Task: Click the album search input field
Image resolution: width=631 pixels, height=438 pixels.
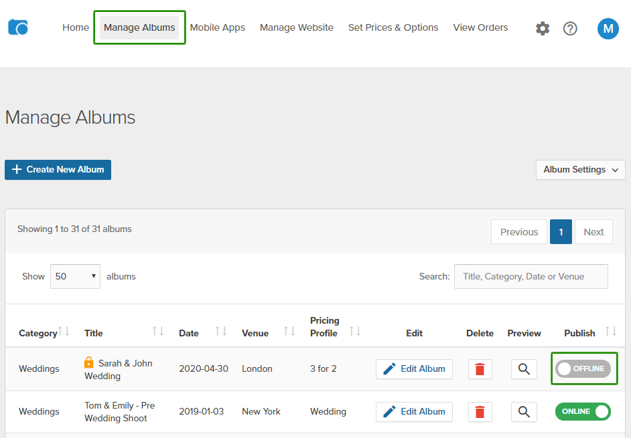Action: coord(531,276)
